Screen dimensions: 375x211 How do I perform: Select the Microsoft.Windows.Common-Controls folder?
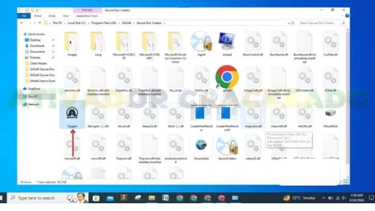175,48
